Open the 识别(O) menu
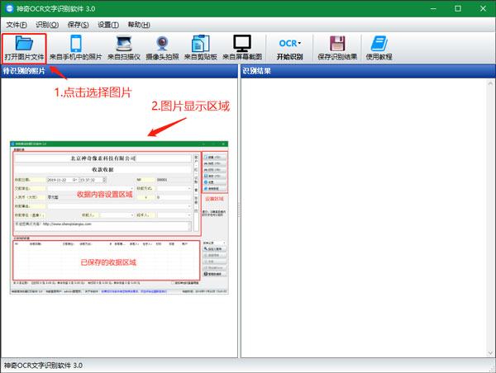The height and width of the screenshot is (373, 496). [x=47, y=25]
